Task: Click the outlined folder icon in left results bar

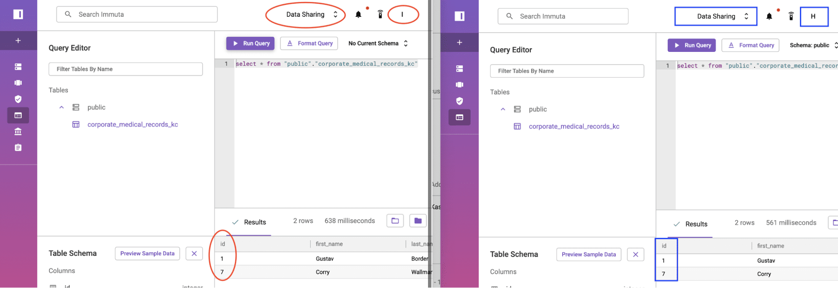Action: 395,221
